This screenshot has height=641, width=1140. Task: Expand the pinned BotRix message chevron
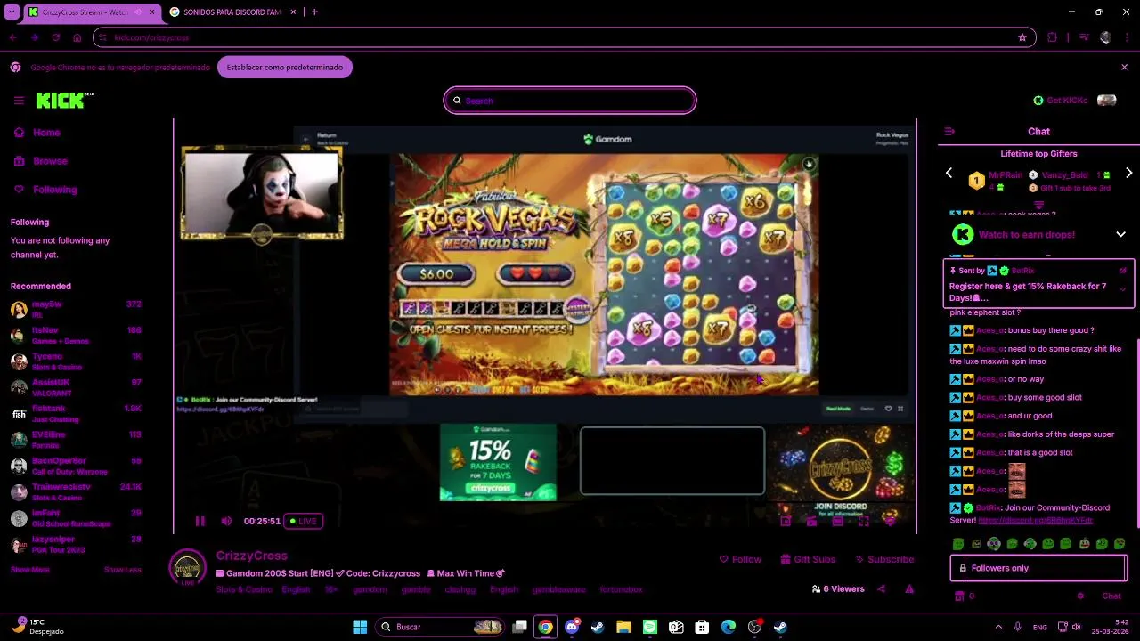[1122, 289]
